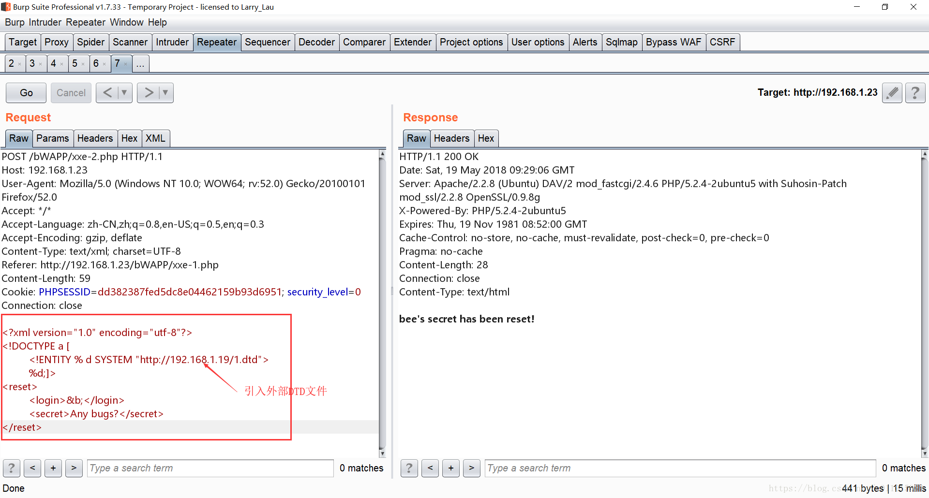Open the forward history dropdown arrow

pyautogui.click(x=165, y=93)
